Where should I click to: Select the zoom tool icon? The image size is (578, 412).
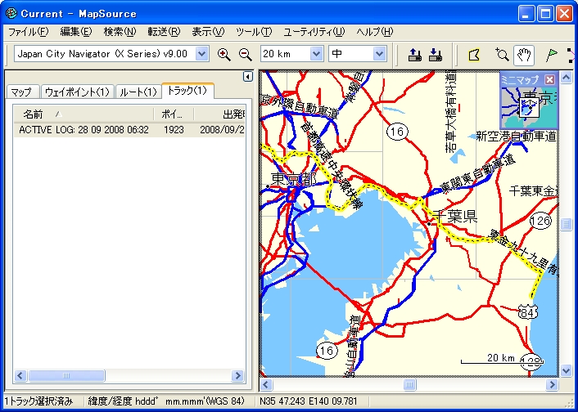[x=502, y=55]
